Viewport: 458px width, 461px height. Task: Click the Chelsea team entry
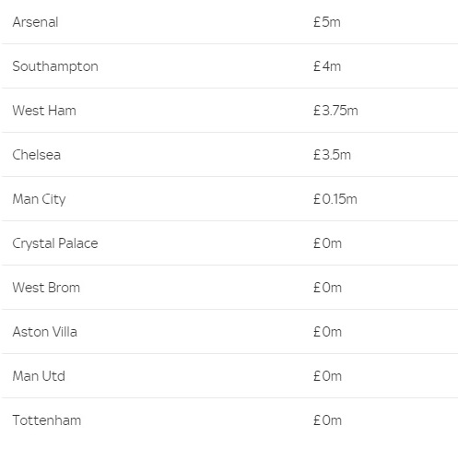[37, 155]
